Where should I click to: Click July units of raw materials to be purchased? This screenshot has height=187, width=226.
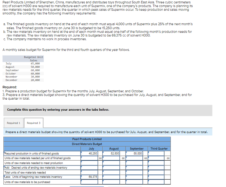pos(89,182)
